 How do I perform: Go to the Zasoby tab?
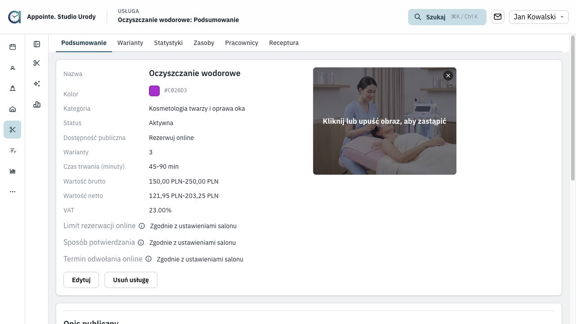(204, 43)
